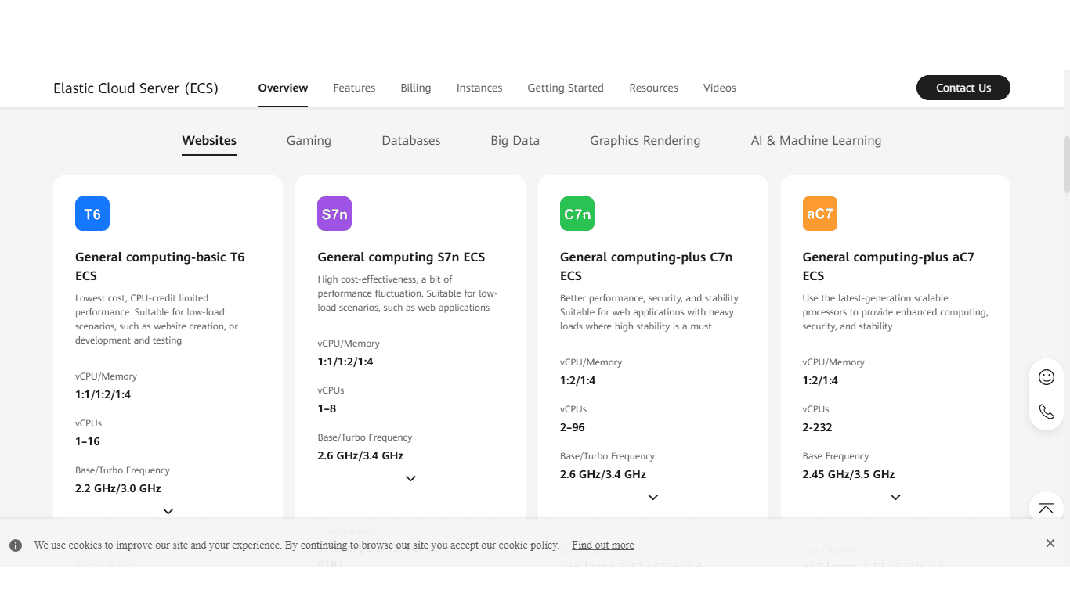The width and height of the screenshot is (1070, 601).
Task: Click the Contact Us button
Action: click(x=963, y=88)
